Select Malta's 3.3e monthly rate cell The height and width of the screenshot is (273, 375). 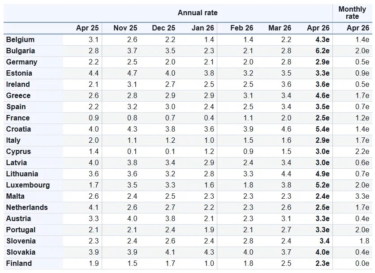tap(362, 196)
